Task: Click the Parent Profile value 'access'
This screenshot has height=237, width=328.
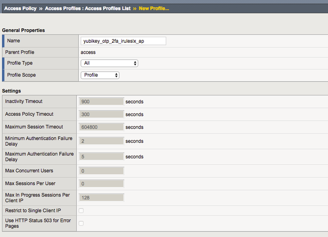Action: (x=88, y=52)
